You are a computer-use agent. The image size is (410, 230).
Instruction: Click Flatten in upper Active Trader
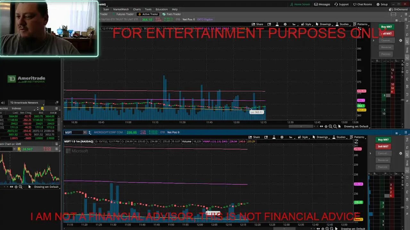coord(386,54)
